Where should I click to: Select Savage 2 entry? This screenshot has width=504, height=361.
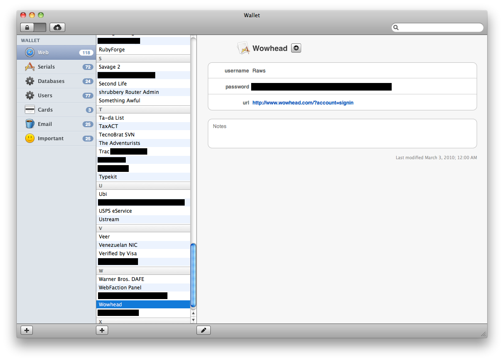143,67
